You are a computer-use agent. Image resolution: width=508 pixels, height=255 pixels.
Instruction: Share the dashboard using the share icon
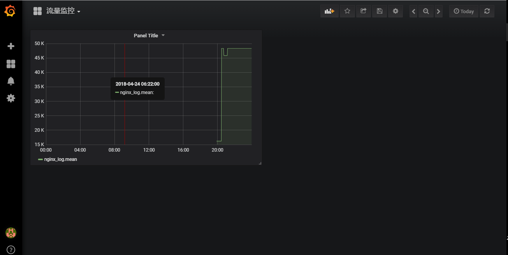364,11
